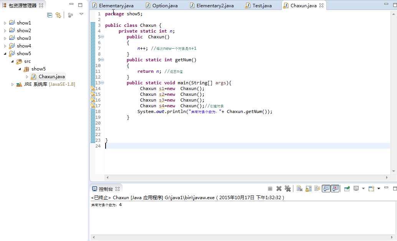Image resolution: width=397 pixels, height=241 pixels.
Task: Close the 包资源管理器 view tab
Action: [41, 5]
